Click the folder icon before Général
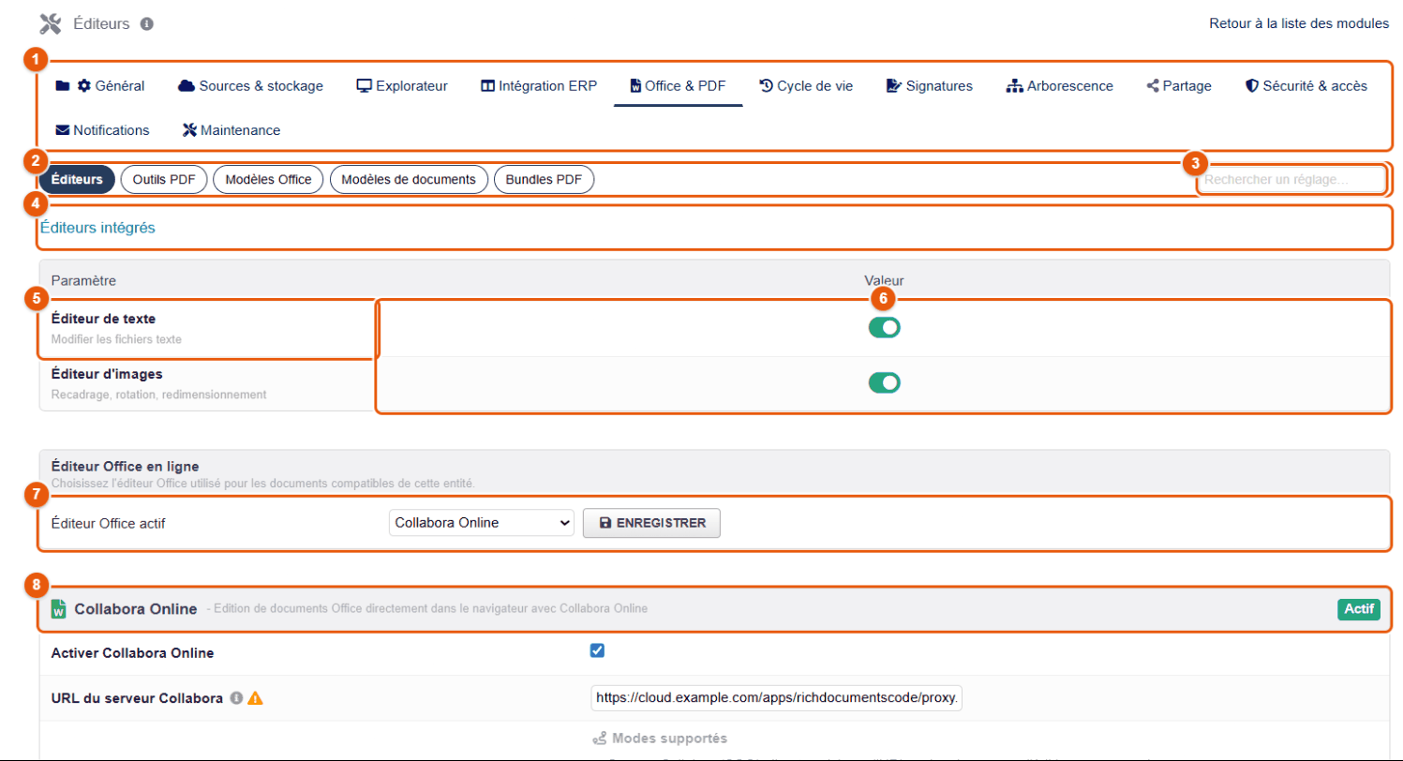Screen dimensions: 1403x761 tap(63, 86)
